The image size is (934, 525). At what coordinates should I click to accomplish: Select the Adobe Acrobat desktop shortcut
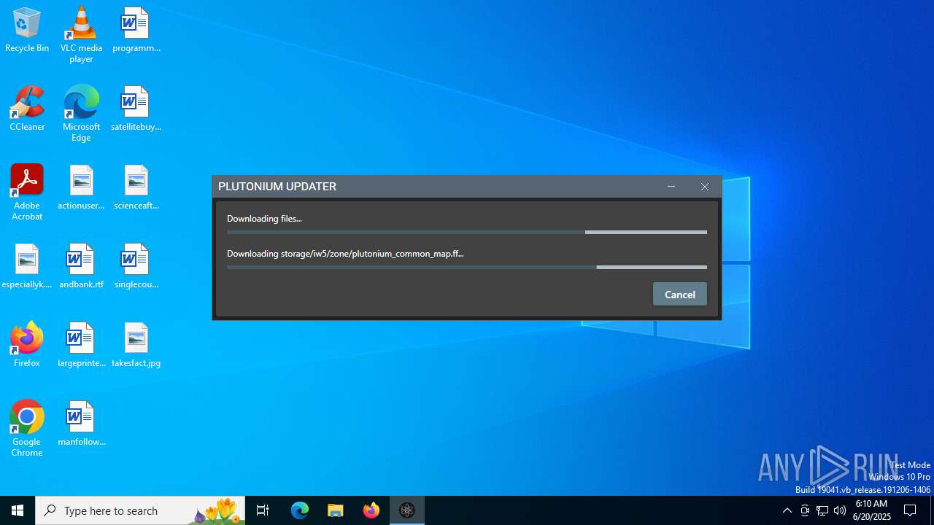click(27, 192)
